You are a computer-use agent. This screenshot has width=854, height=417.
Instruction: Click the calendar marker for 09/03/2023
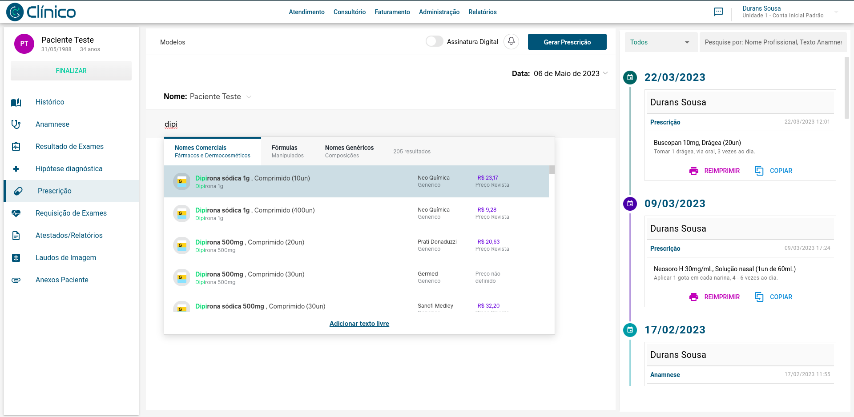tap(630, 204)
